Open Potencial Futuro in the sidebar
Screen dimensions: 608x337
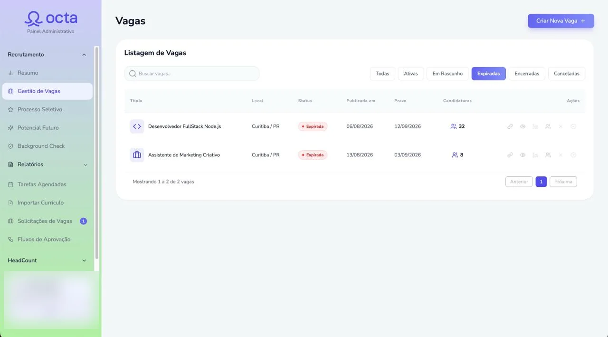(47, 128)
